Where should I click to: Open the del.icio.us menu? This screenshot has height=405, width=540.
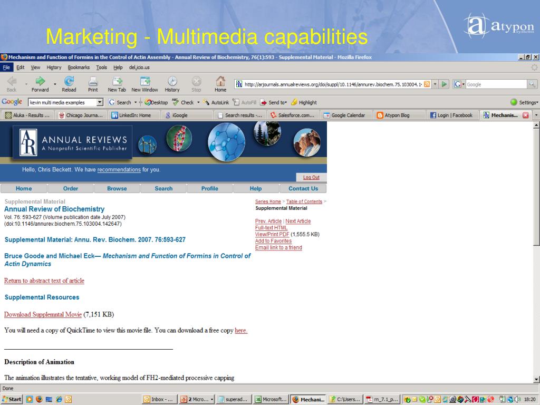tap(139, 67)
